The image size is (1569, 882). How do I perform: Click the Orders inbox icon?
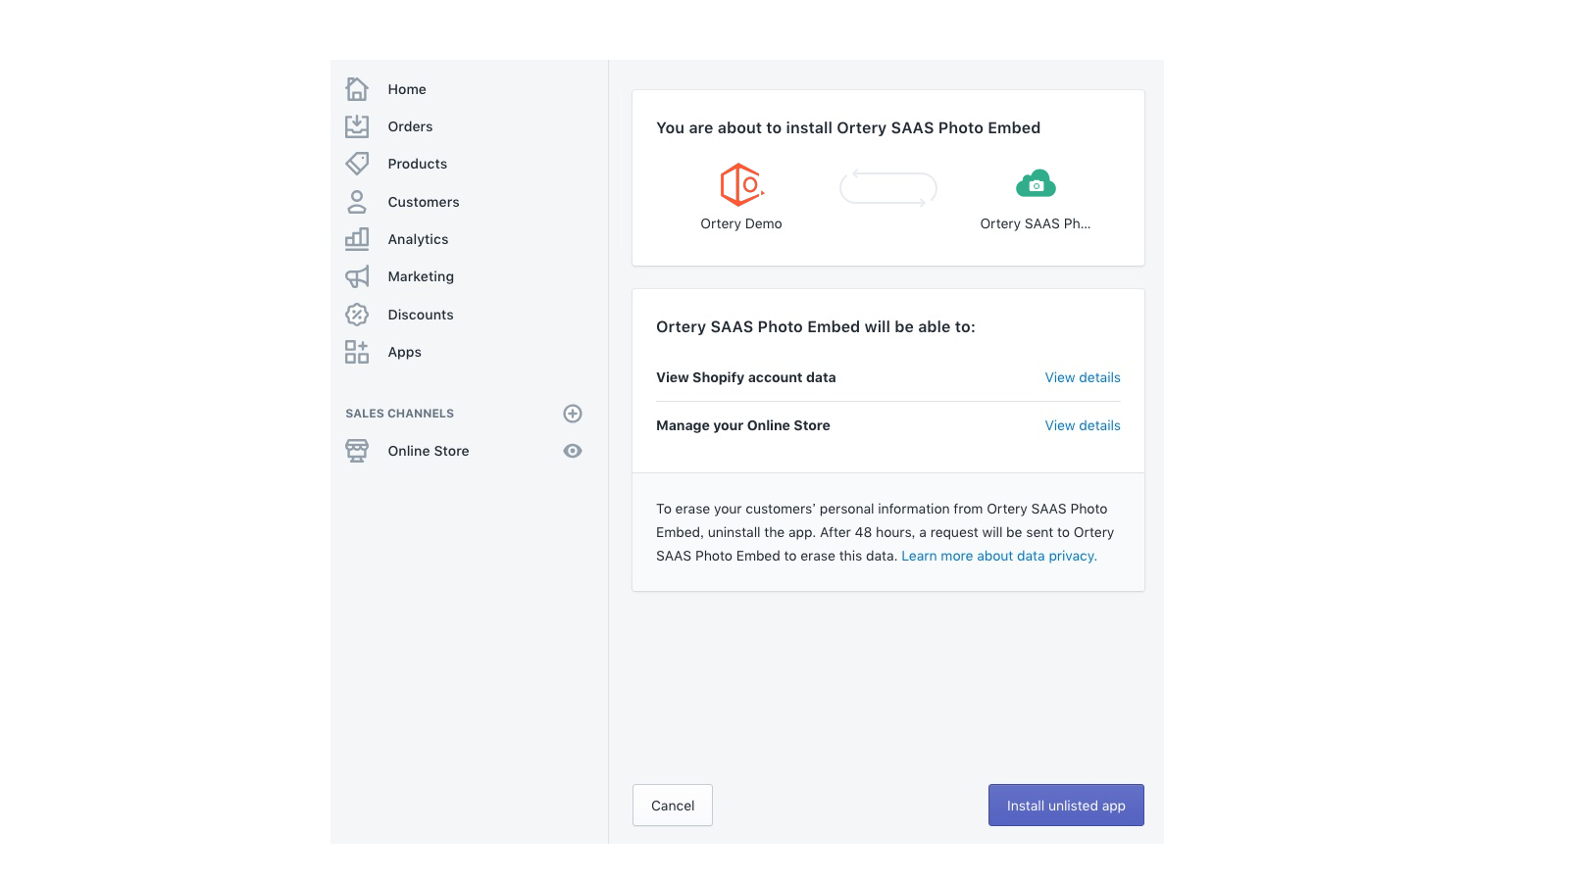pos(357,126)
